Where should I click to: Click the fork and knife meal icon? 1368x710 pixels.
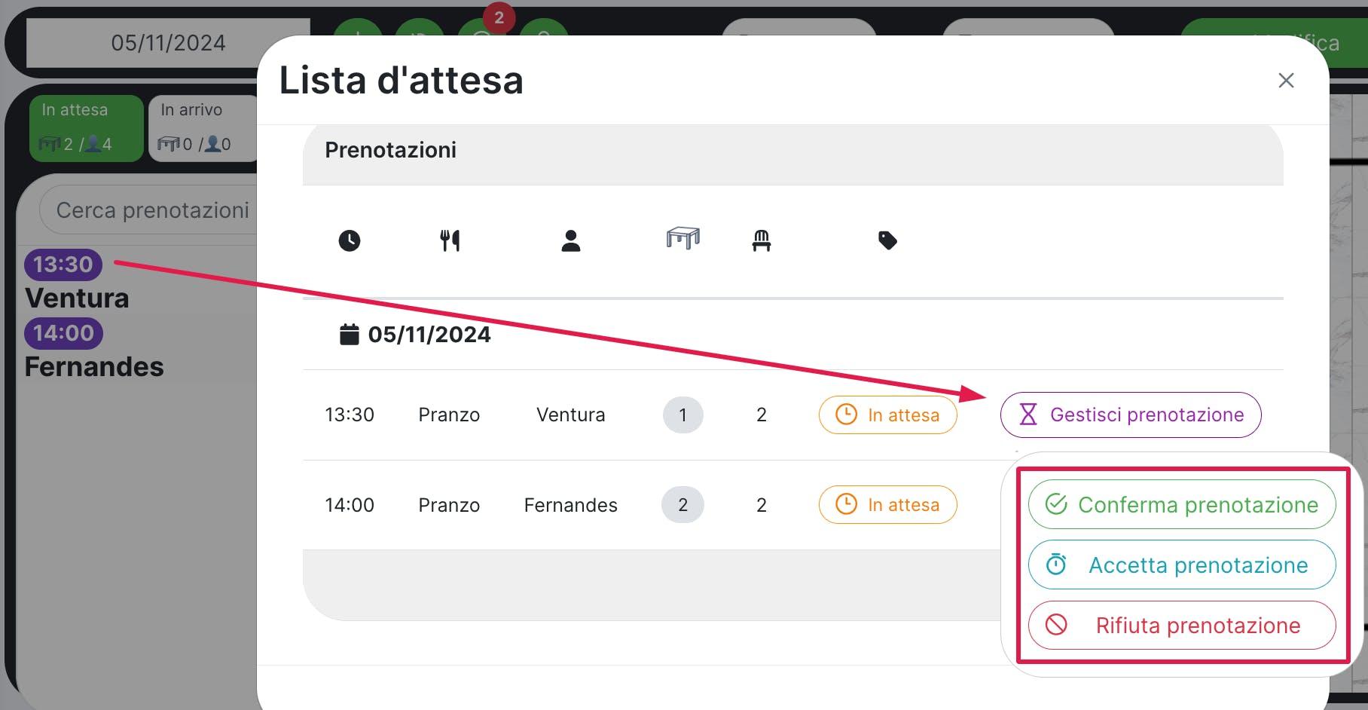click(450, 240)
